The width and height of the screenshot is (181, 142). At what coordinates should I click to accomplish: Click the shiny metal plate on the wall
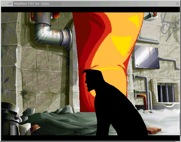(147, 57)
